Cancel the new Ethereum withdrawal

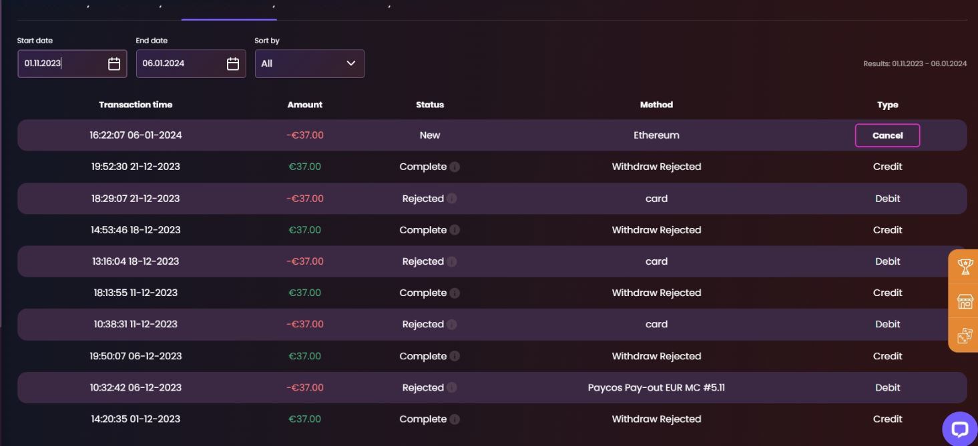pyautogui.click(x=887, y=135)
